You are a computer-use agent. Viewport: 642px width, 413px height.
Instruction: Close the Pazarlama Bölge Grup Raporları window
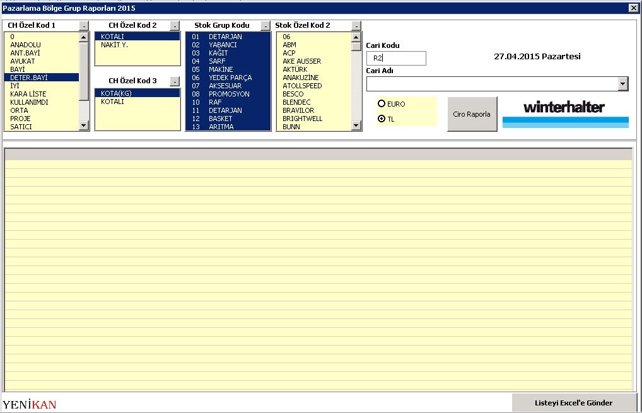(x=633, y=8)
